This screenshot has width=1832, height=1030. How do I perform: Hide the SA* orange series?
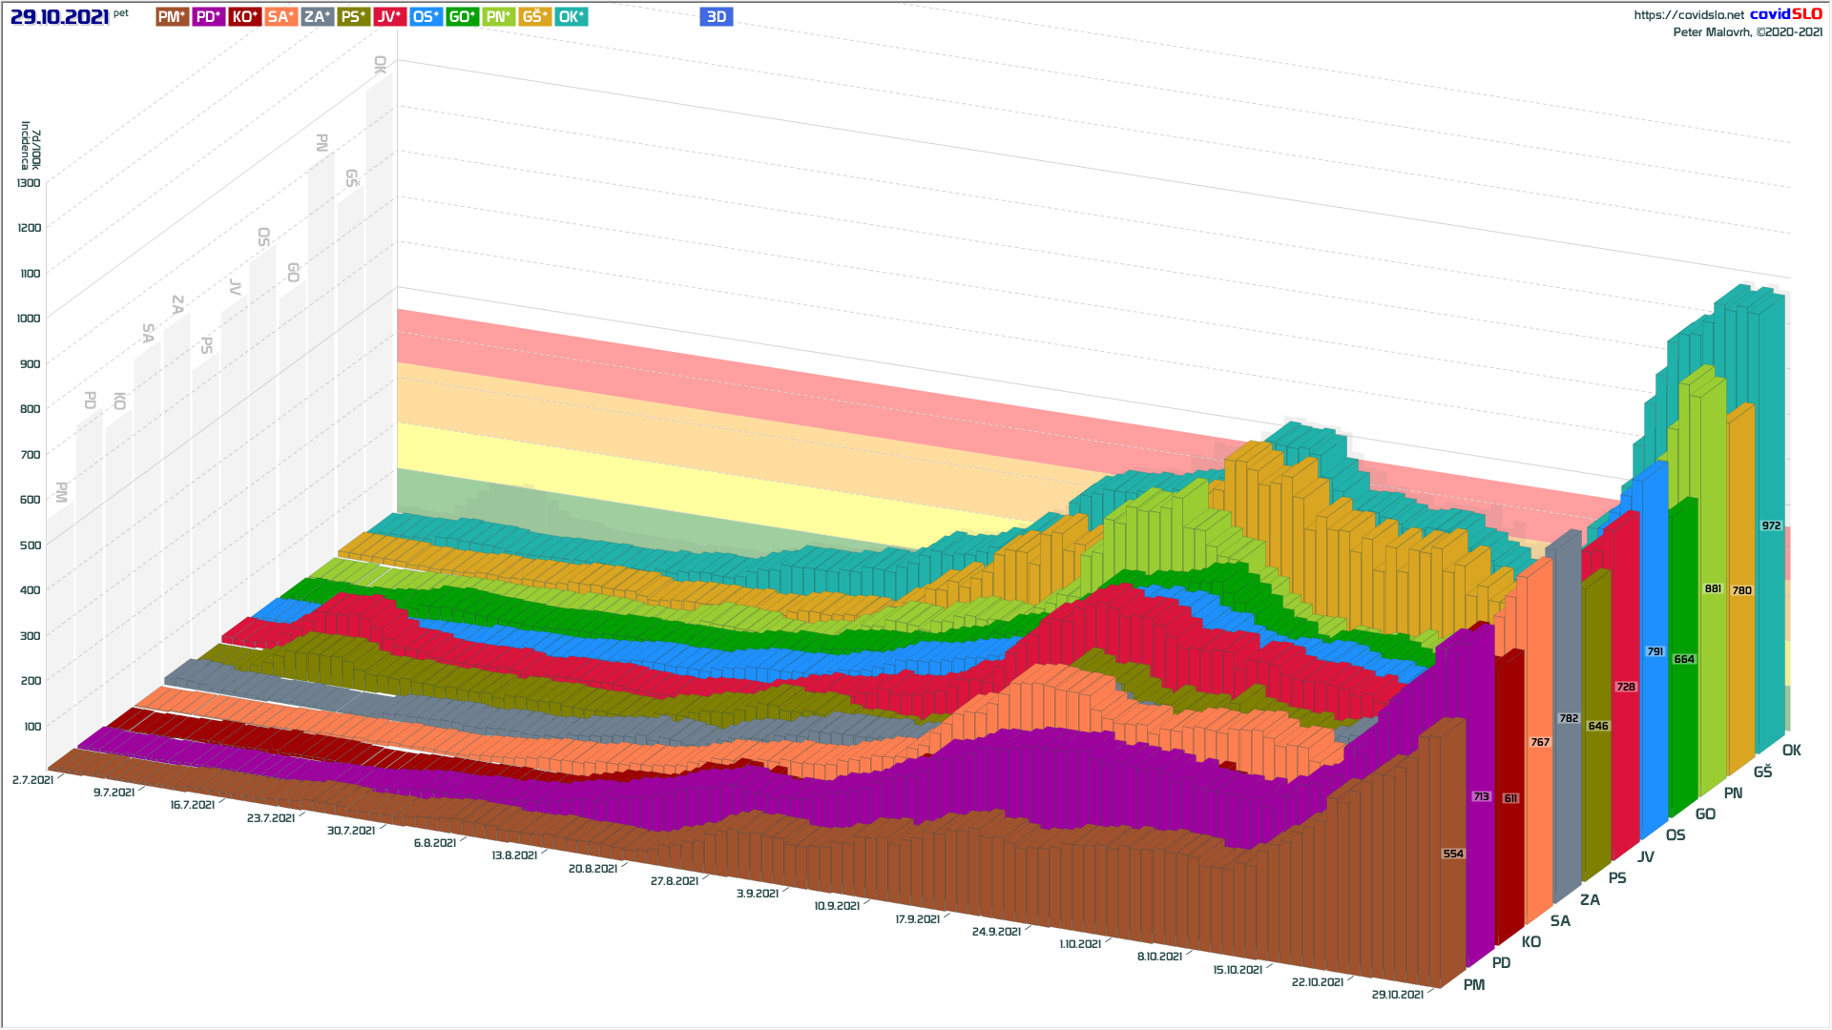(x=281, y=17)
